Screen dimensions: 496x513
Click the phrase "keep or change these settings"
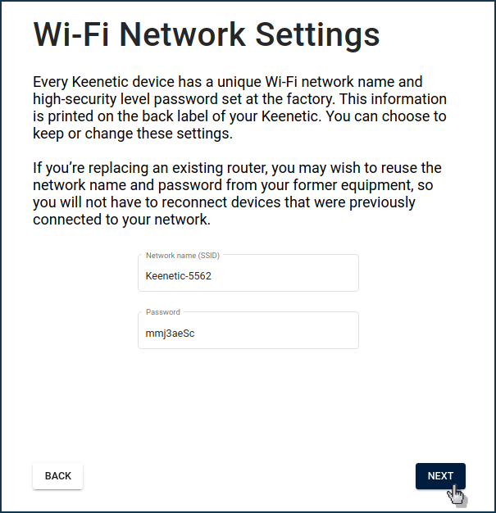[x=133, y=134]
